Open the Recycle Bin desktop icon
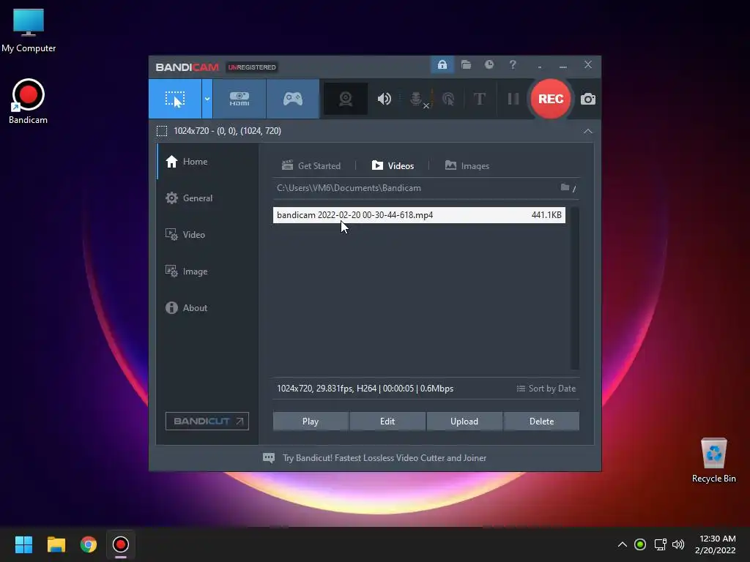750x562 pixels. [713, 460]
